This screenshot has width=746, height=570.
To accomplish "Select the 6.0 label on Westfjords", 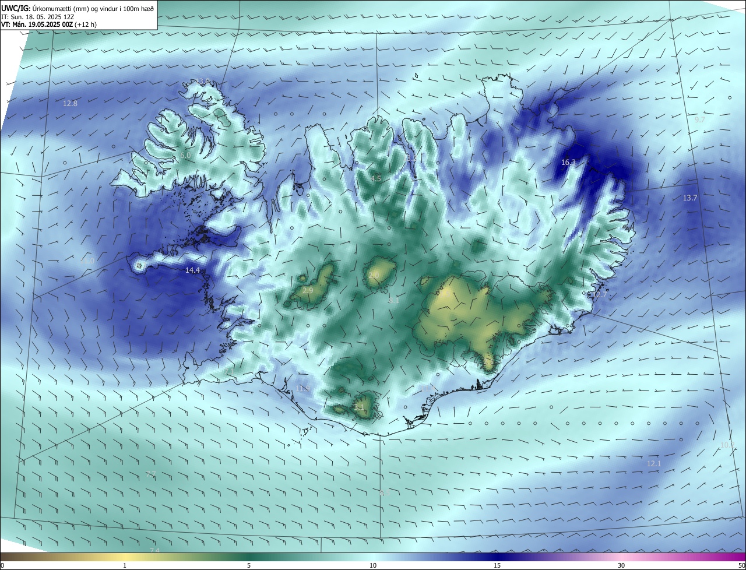I will [x=185, y=156].
